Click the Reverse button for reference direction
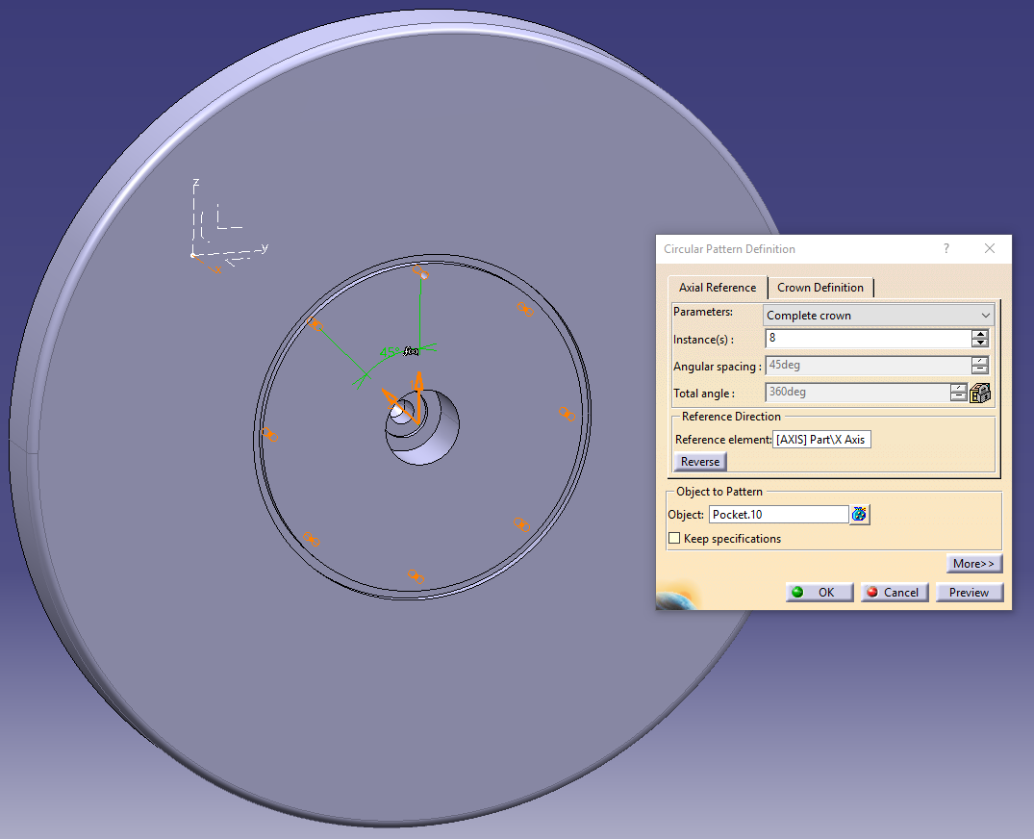The width and height of the screenshot is (1034, 839). pos(699,462)
